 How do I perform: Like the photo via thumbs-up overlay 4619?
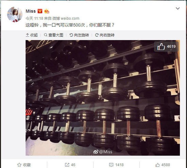point(166,47)
